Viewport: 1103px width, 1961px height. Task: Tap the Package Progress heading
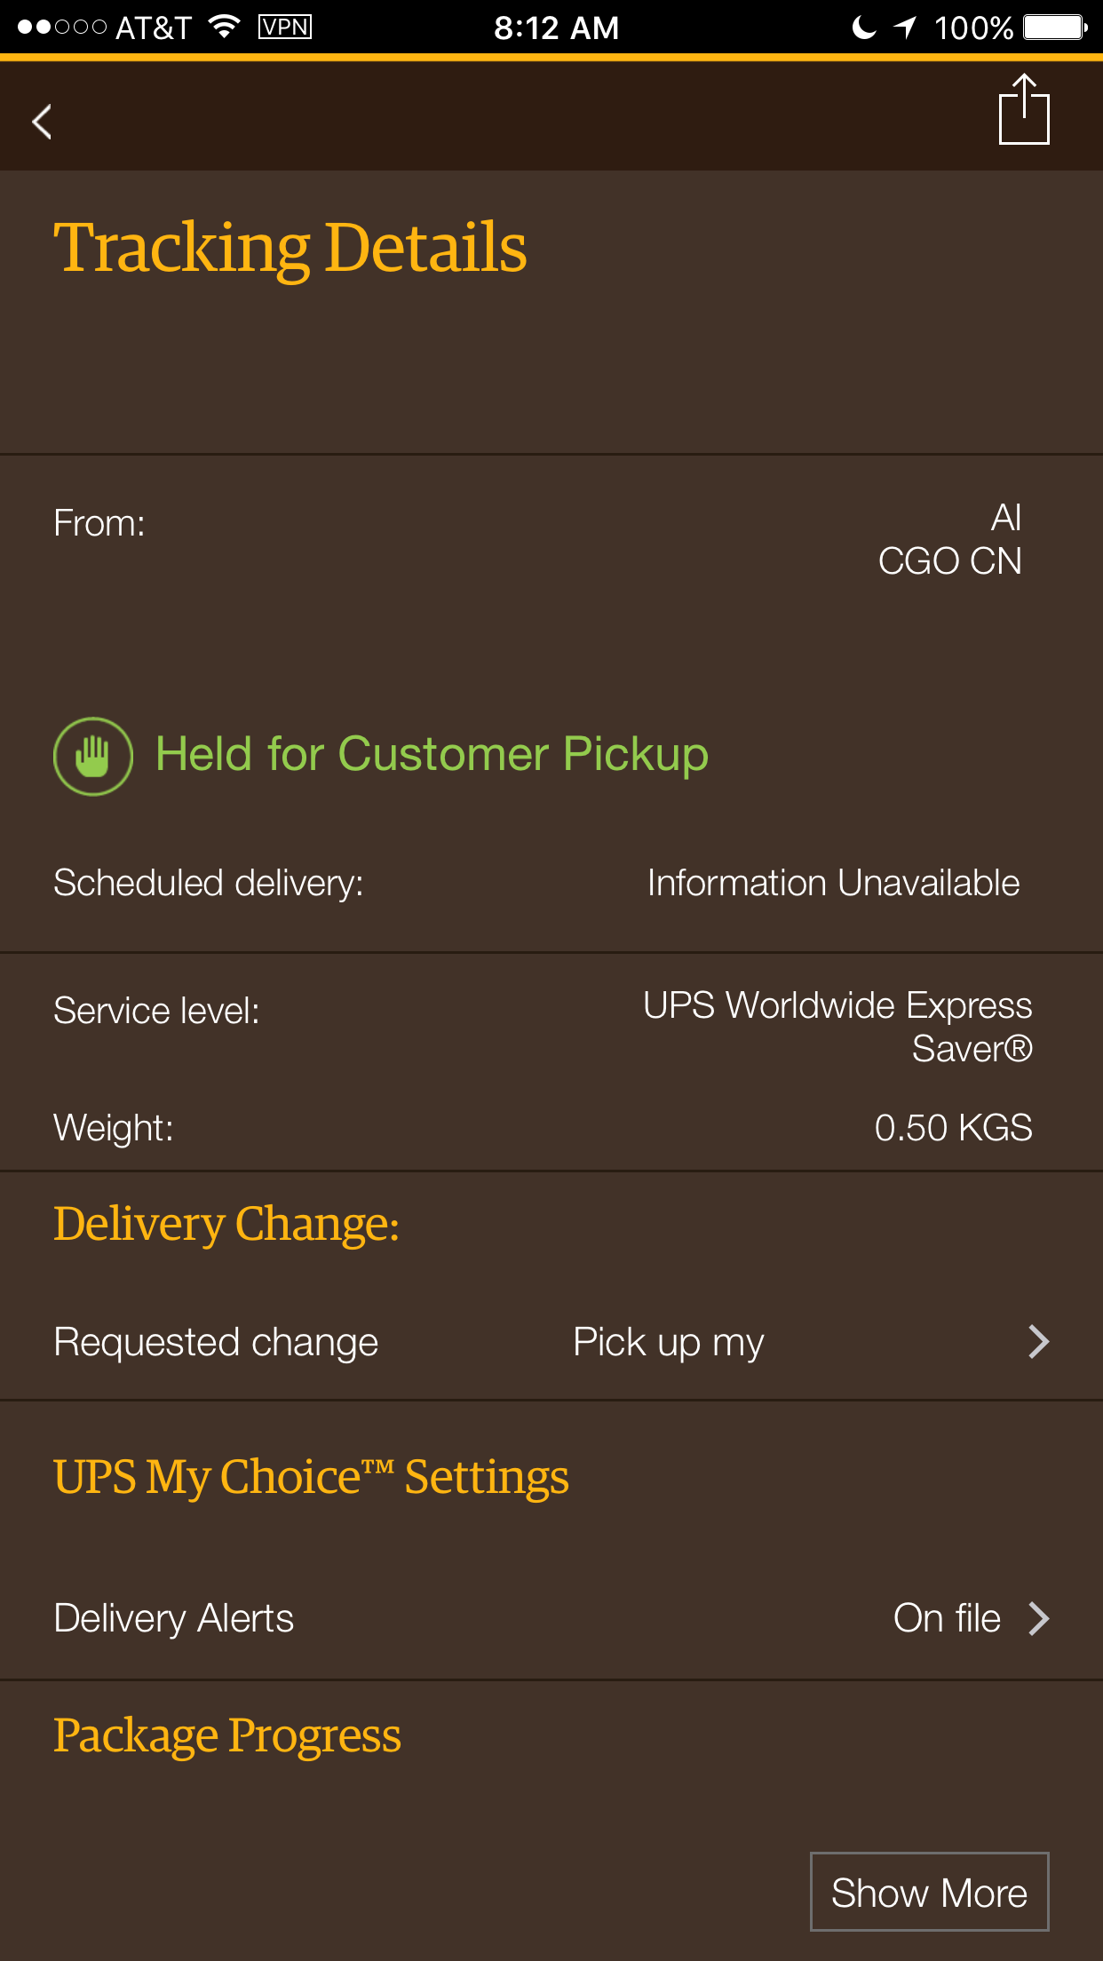point(227,1736)
